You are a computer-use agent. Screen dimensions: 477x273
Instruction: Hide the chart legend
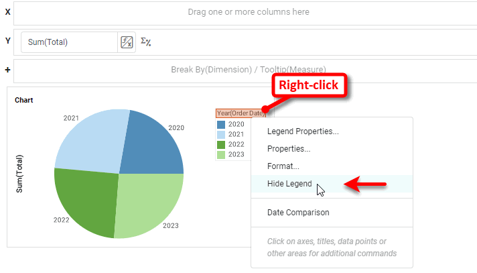[292, 185]
